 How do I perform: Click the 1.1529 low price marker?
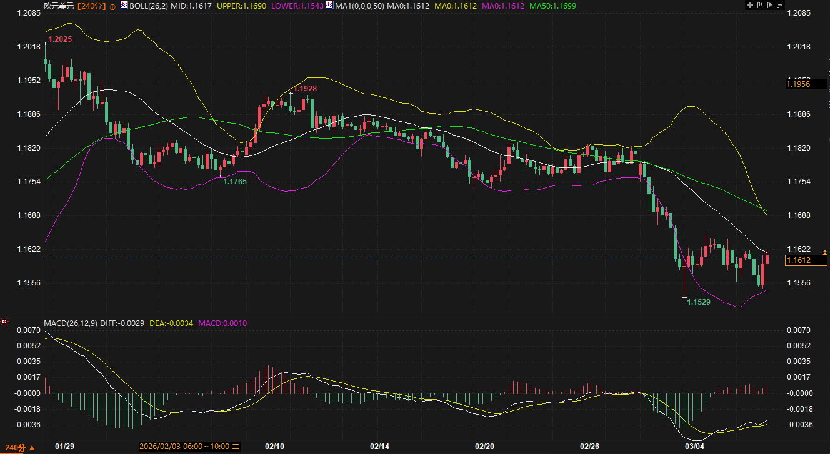coord(698,302)
